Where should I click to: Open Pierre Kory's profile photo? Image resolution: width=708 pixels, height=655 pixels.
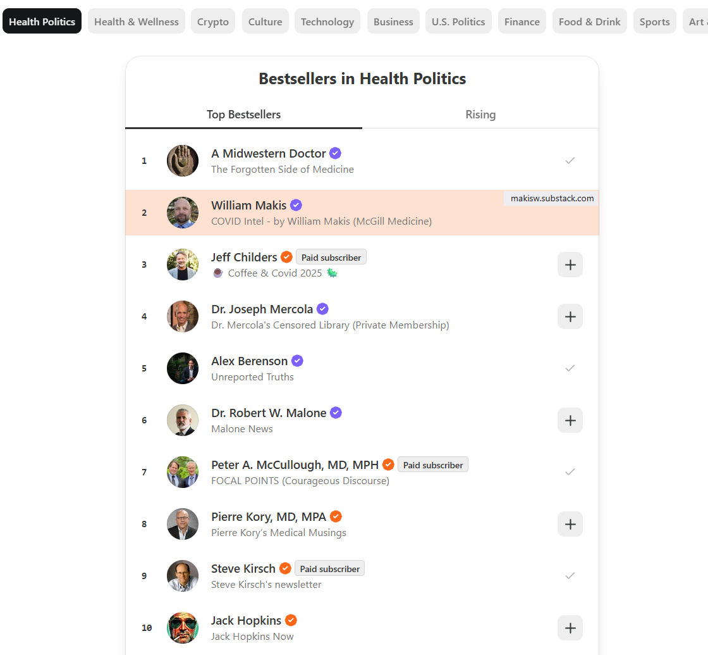[x=182, y=524]
